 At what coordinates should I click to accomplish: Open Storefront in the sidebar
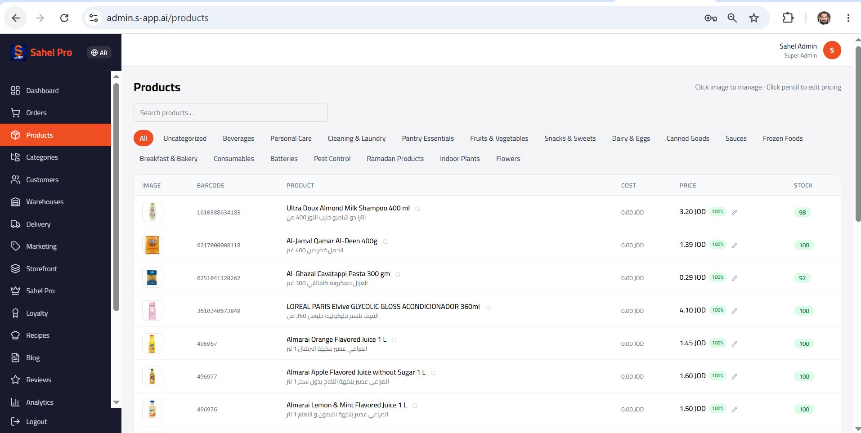(55, 269)
